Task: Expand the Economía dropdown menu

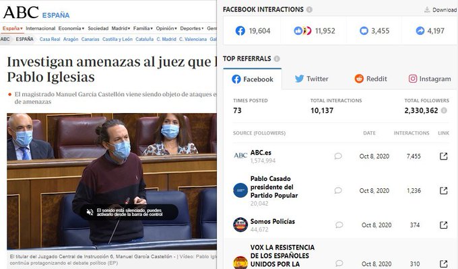Action: pyautogui.click(x=71, y=28)
